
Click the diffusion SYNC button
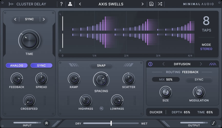tap(199, 80)
